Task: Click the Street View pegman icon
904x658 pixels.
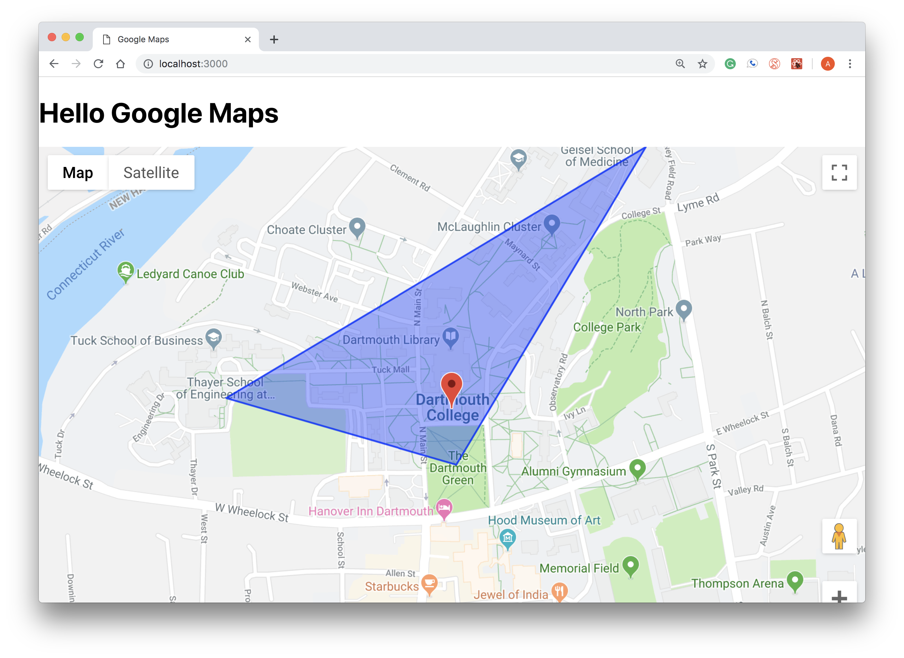Action: [x=839, y=536]
